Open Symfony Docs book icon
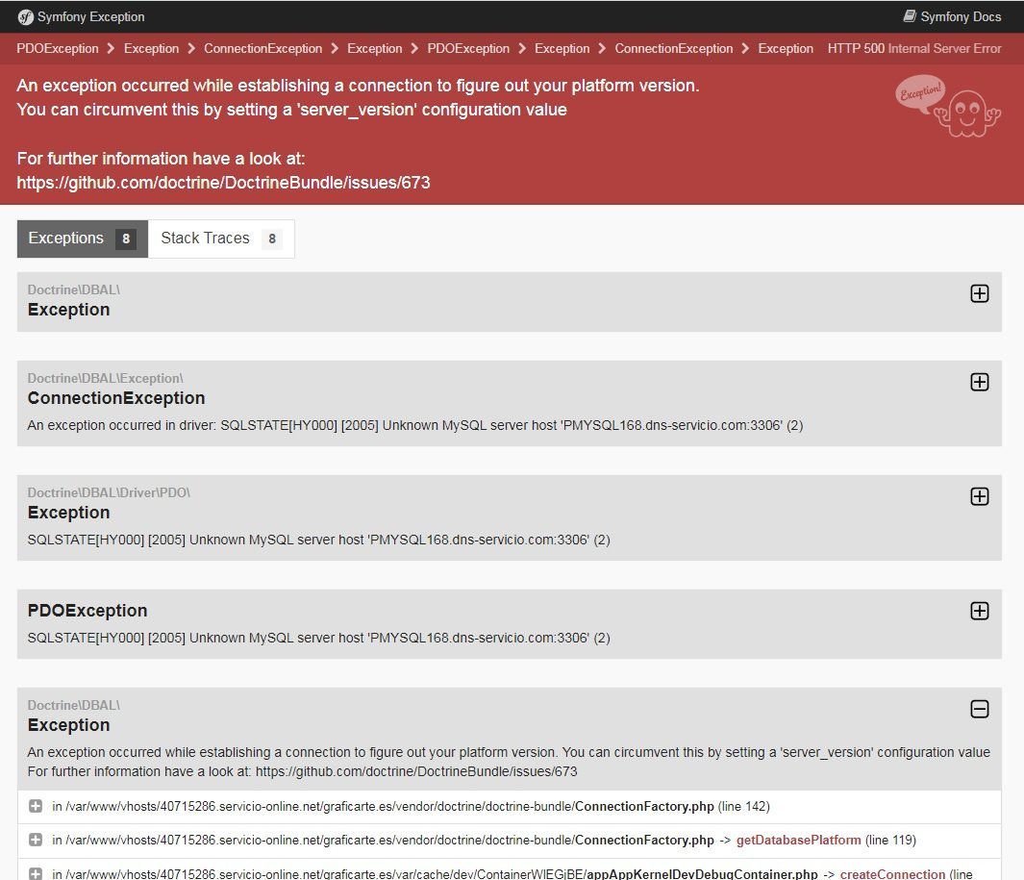The width and height of the screenshot is (1024, 880). click(x=909, y=16)
